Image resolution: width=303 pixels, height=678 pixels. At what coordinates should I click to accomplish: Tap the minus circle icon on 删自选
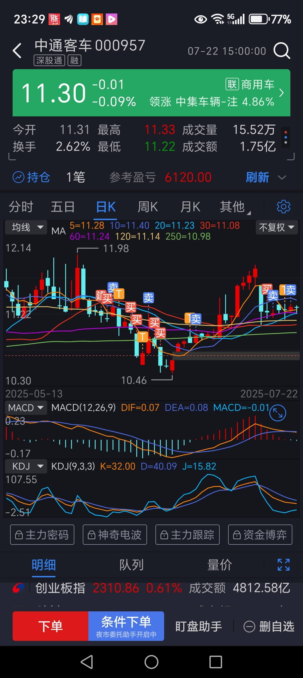(249, 627)
